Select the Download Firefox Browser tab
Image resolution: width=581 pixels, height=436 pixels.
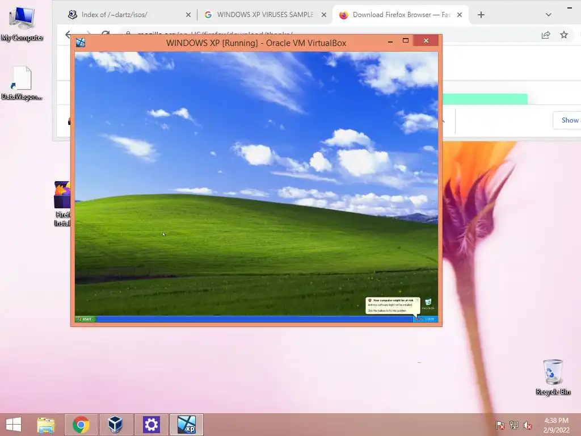401,15
